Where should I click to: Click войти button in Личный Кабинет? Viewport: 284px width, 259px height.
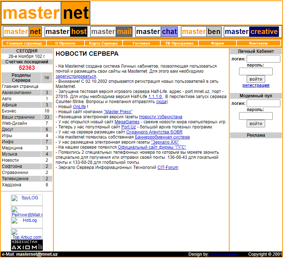[256, 79]
